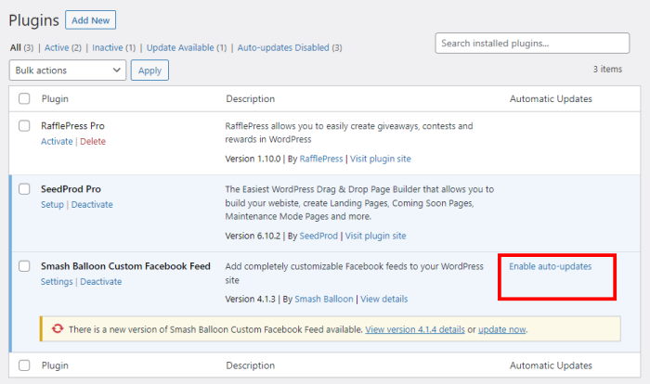650x384 pixels.
Task: Click the Automatic Updates footer column header
Action: point(551,365)
